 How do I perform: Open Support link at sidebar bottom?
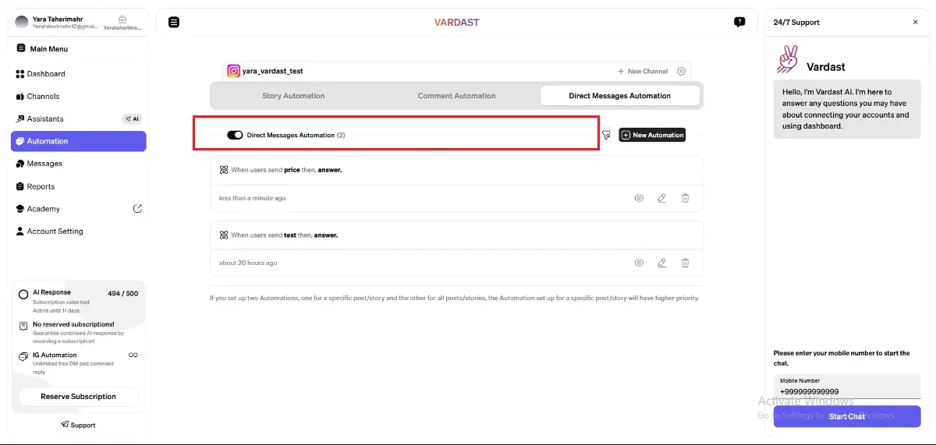tap(78, 425)
